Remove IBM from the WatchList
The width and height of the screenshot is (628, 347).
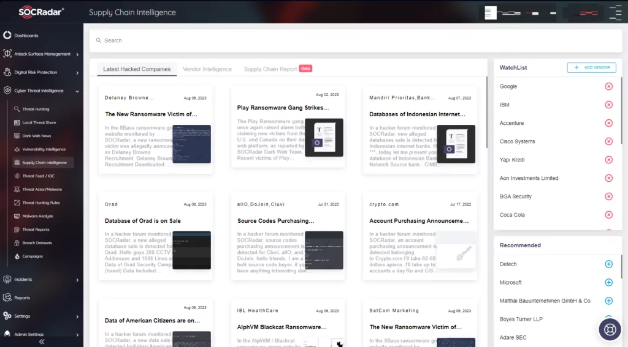pos(608,105)
